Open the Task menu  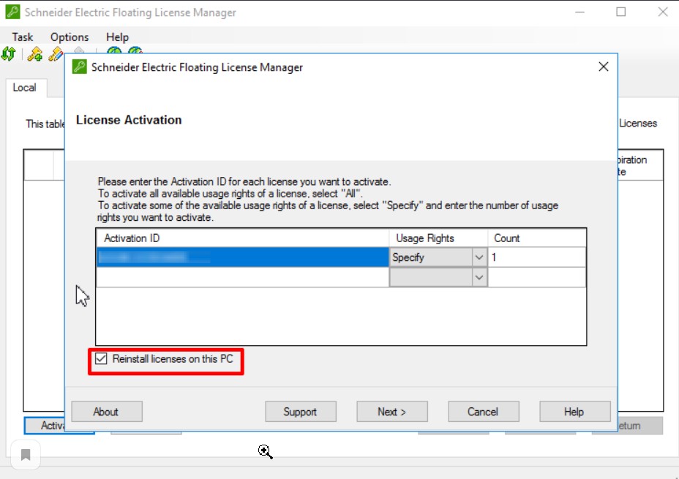tap(23, 37)
